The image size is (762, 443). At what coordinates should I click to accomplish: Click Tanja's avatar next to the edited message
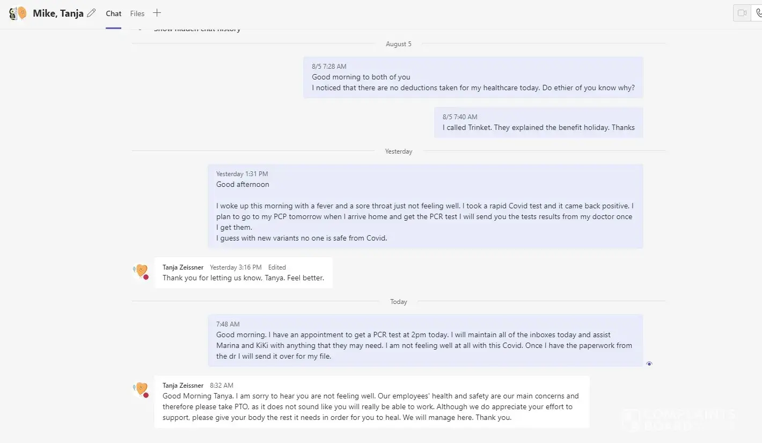(141, 271)
